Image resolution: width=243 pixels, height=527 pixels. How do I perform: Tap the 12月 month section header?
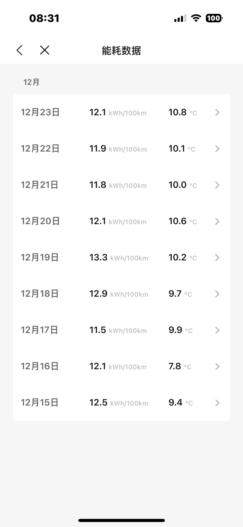pyautogui.click(x=32, y=82)
